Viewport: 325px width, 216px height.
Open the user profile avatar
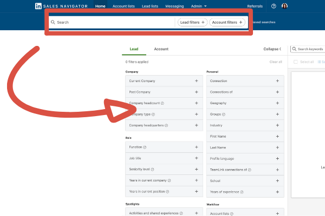[284, 6]
